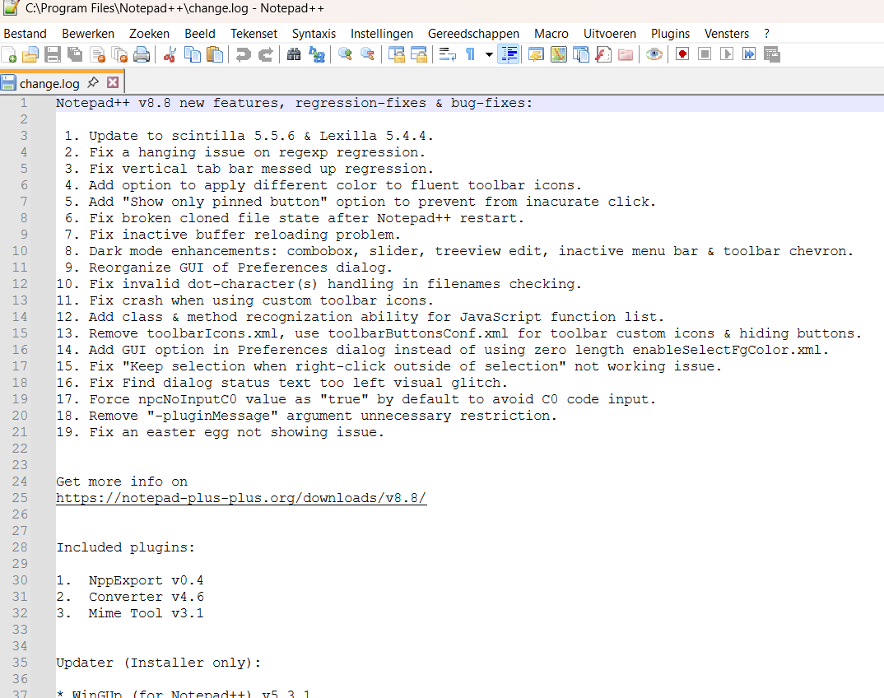This screenshot has height=698, width=884.
Task: Click the Save All icon
Action: click(x=75, y=54)
